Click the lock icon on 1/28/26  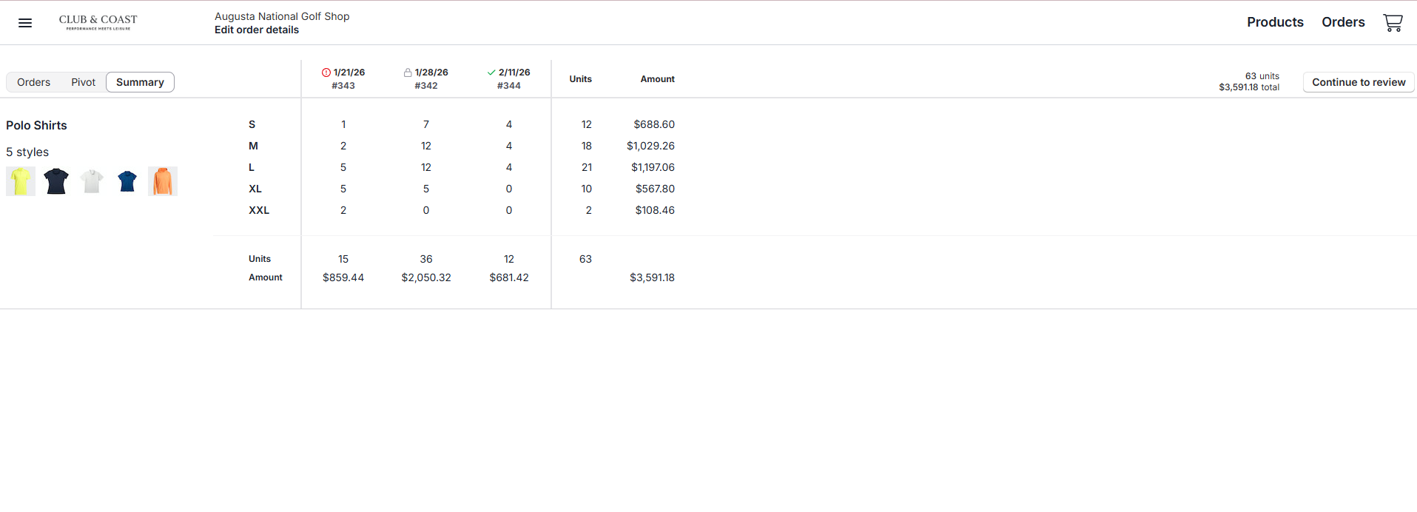coord(408,73)
